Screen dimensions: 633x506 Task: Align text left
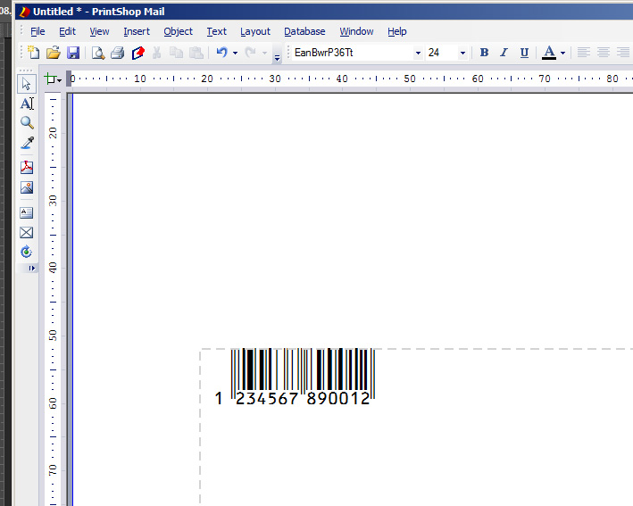tap(583, 53)
